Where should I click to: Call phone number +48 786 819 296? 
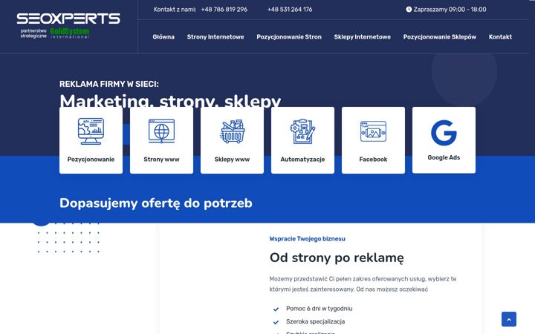224,10
